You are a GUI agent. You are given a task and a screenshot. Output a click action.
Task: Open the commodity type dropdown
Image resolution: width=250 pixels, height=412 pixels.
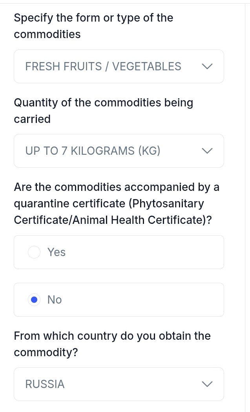click(119, 66)
